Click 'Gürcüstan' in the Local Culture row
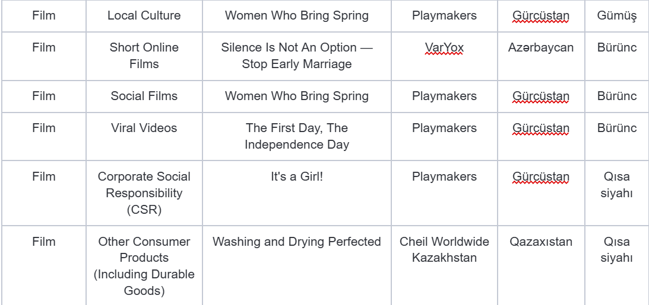 point(541,15)
